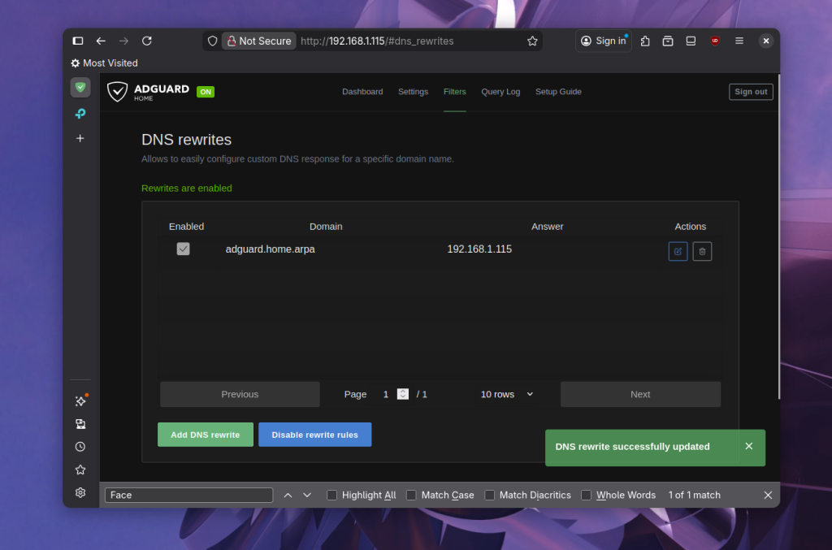Enable Highlight All in find bar
Screen dimensions: 832x550
click(331, 495)
